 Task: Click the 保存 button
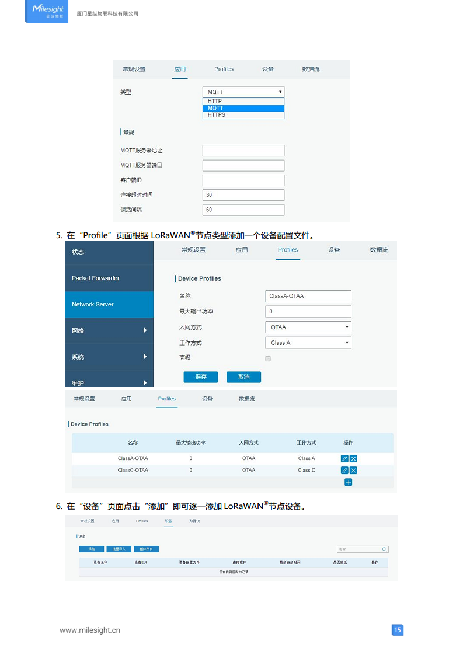pos(201,377)
